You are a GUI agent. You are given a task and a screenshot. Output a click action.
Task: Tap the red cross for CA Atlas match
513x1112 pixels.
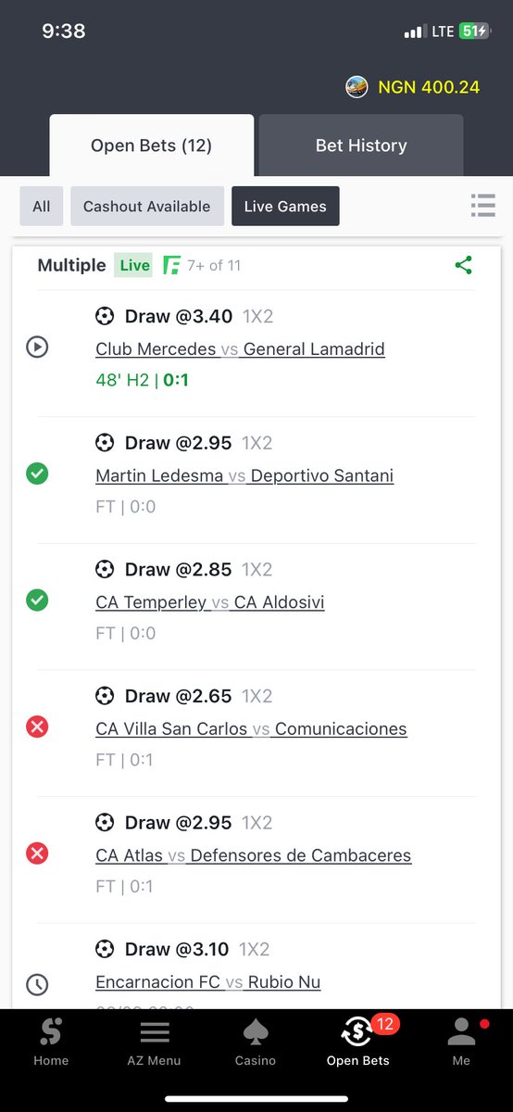tap(37, 853)
